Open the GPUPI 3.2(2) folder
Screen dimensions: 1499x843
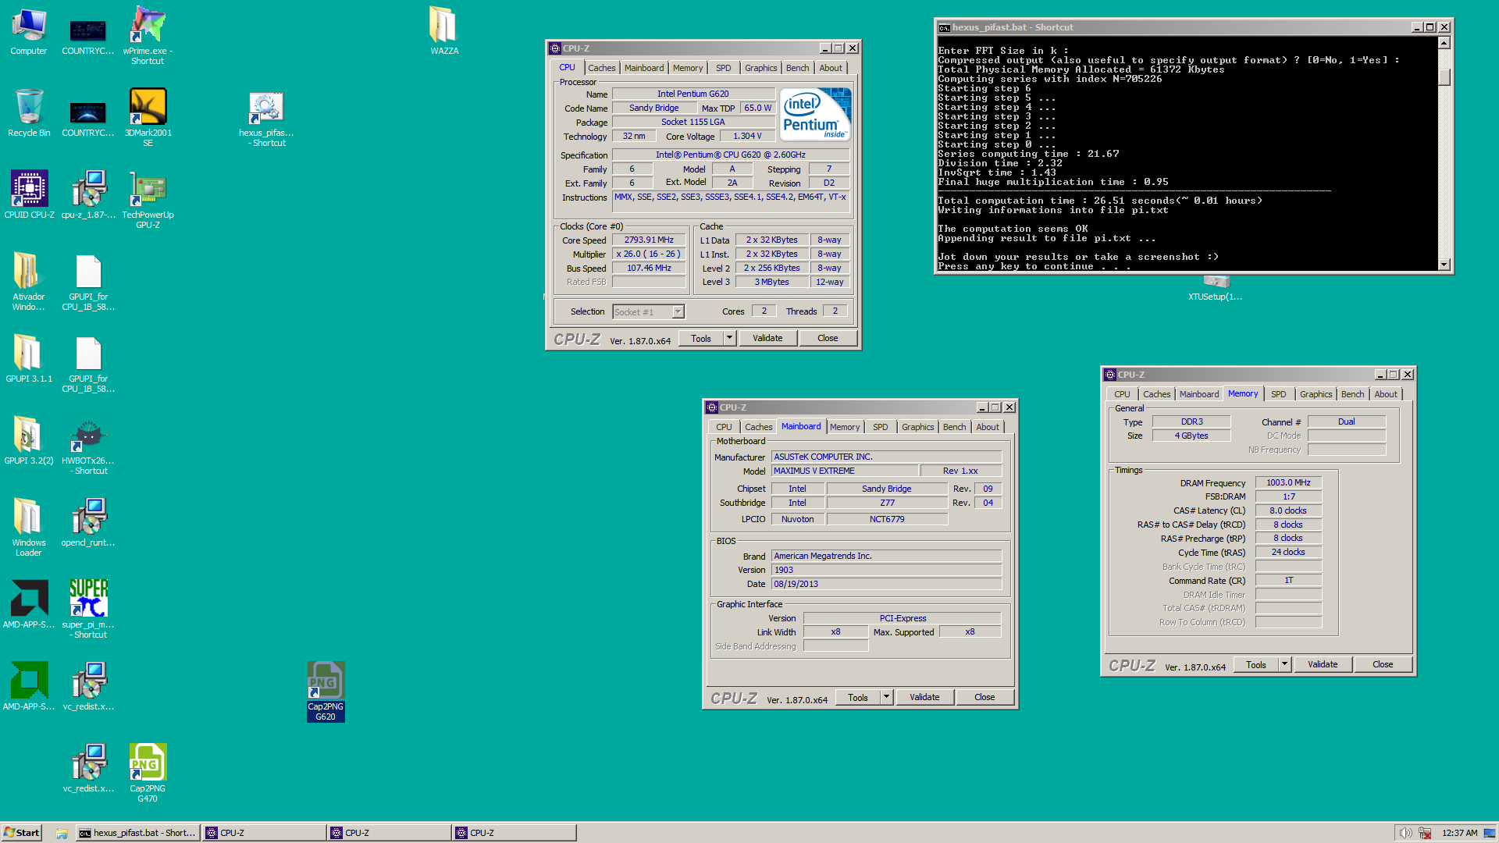[x=29, y=441]
